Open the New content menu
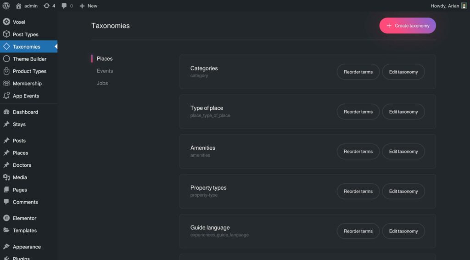470x260 pixels. coord(88,6)
